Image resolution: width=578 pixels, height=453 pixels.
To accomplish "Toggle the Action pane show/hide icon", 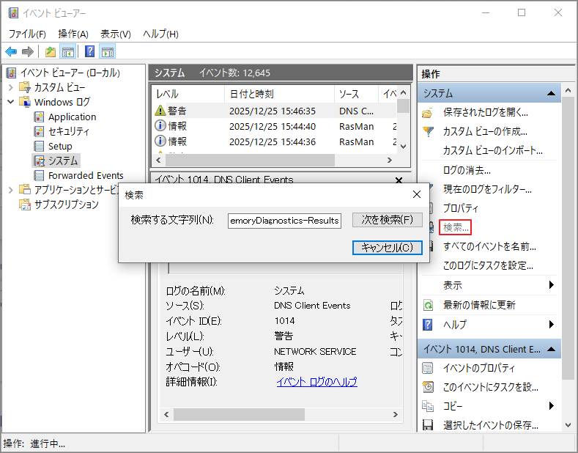I will pyautogui.click(x=108, y=51).
